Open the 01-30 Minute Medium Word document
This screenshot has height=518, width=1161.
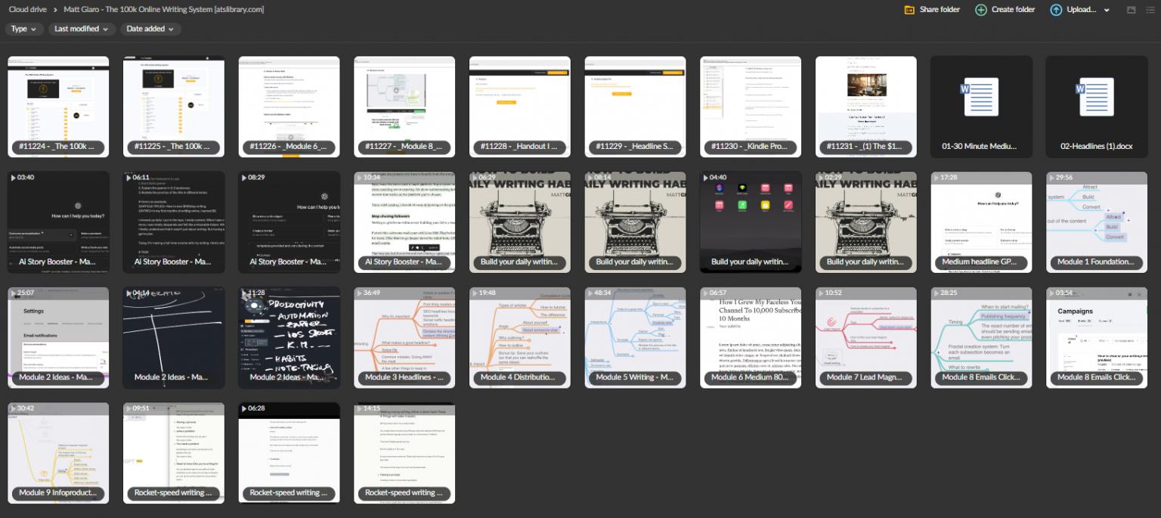[x=981, y=107]
